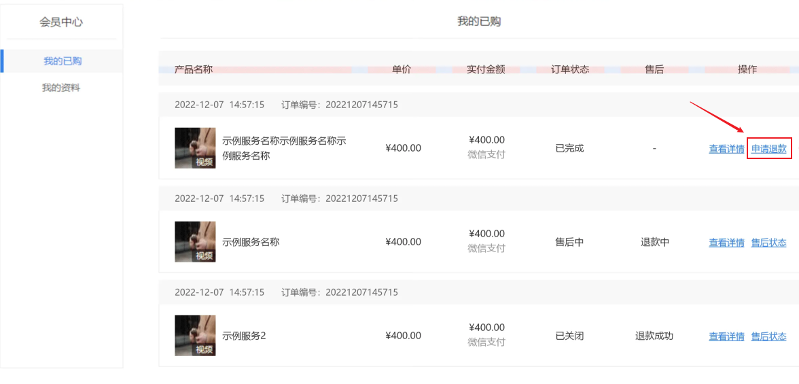Click the 单价 column header

click(x=402, y=70)
